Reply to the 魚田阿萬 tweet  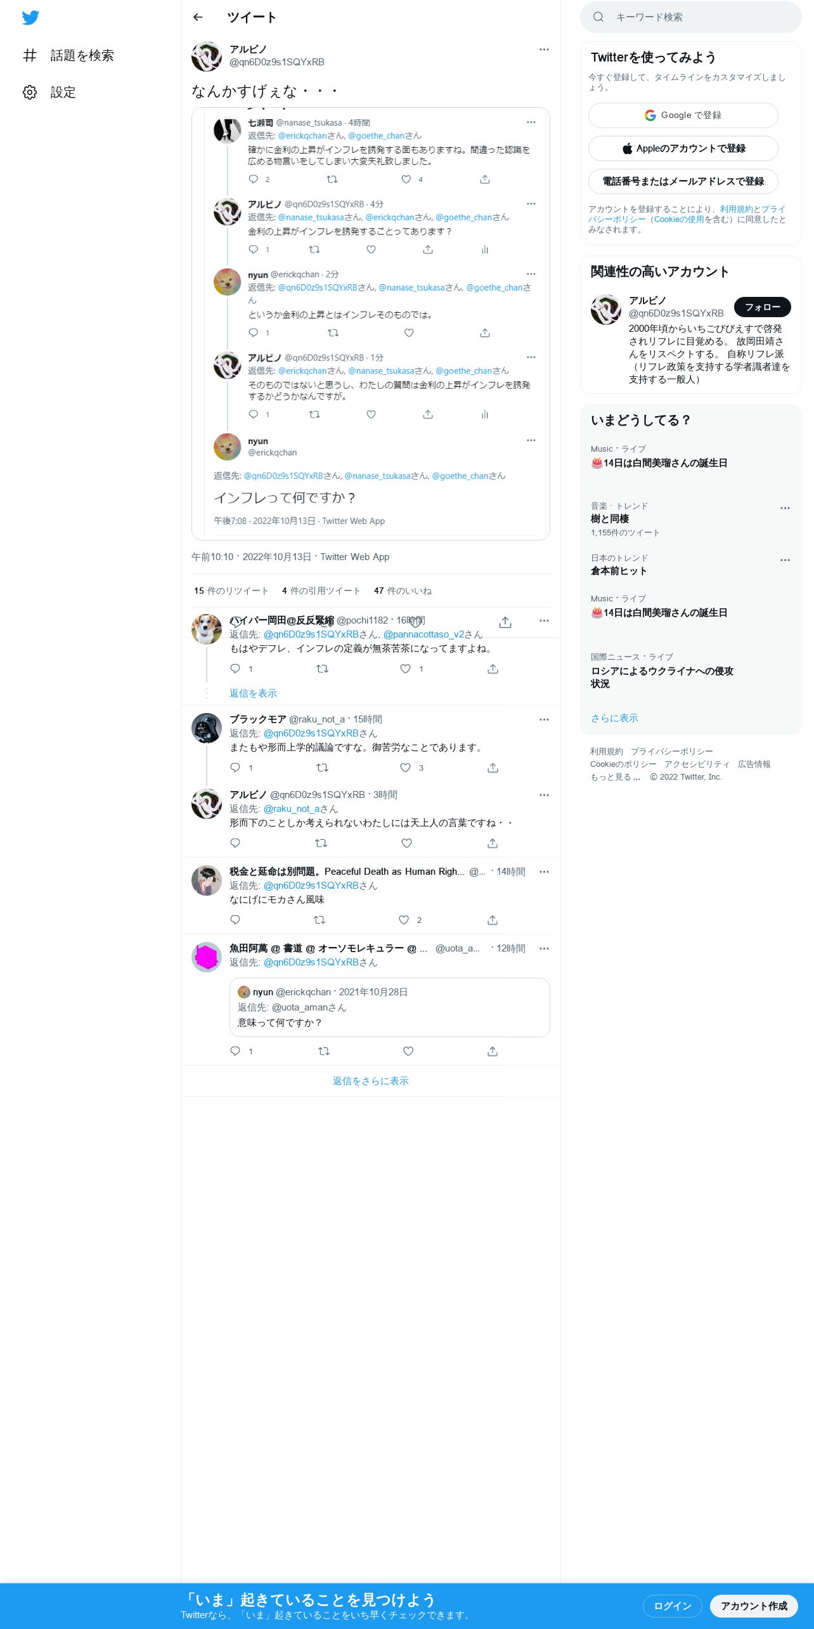pos(235,1051)
